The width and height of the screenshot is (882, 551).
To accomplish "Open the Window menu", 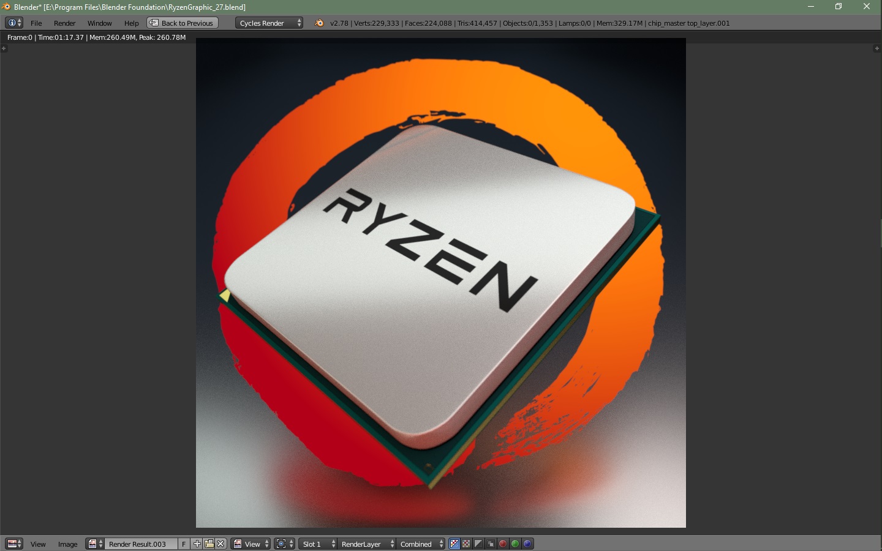I will pos(99,23).
